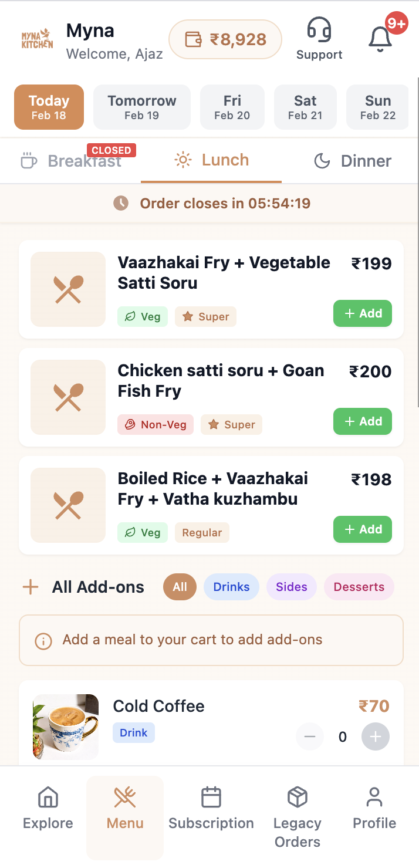Click the wallet balance showing ₹8,928
This screenshot has height=865, width=419.
point(225,39)
